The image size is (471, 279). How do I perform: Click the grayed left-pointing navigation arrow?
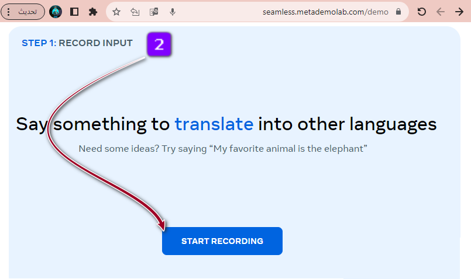point(441,12)
